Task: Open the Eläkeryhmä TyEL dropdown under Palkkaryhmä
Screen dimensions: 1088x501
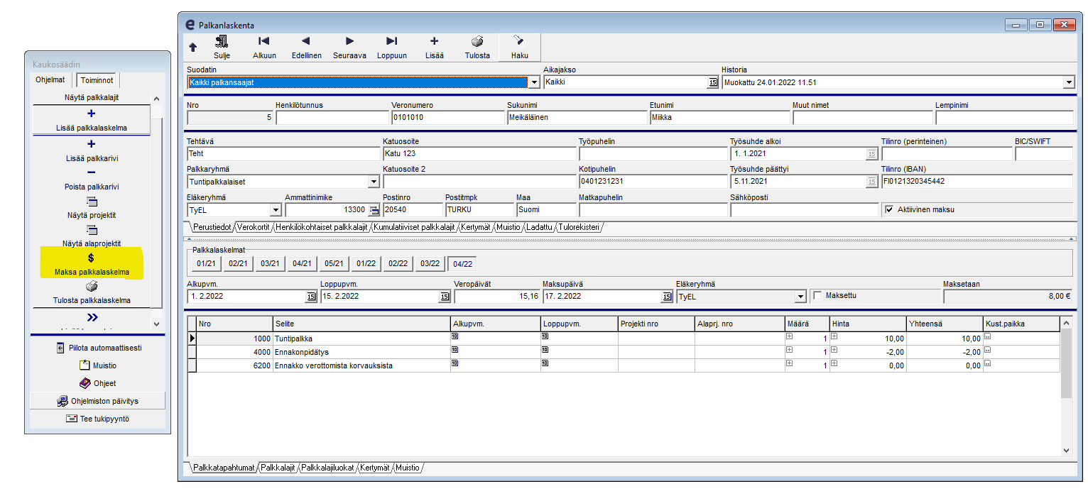Action: tap(276, 210)
